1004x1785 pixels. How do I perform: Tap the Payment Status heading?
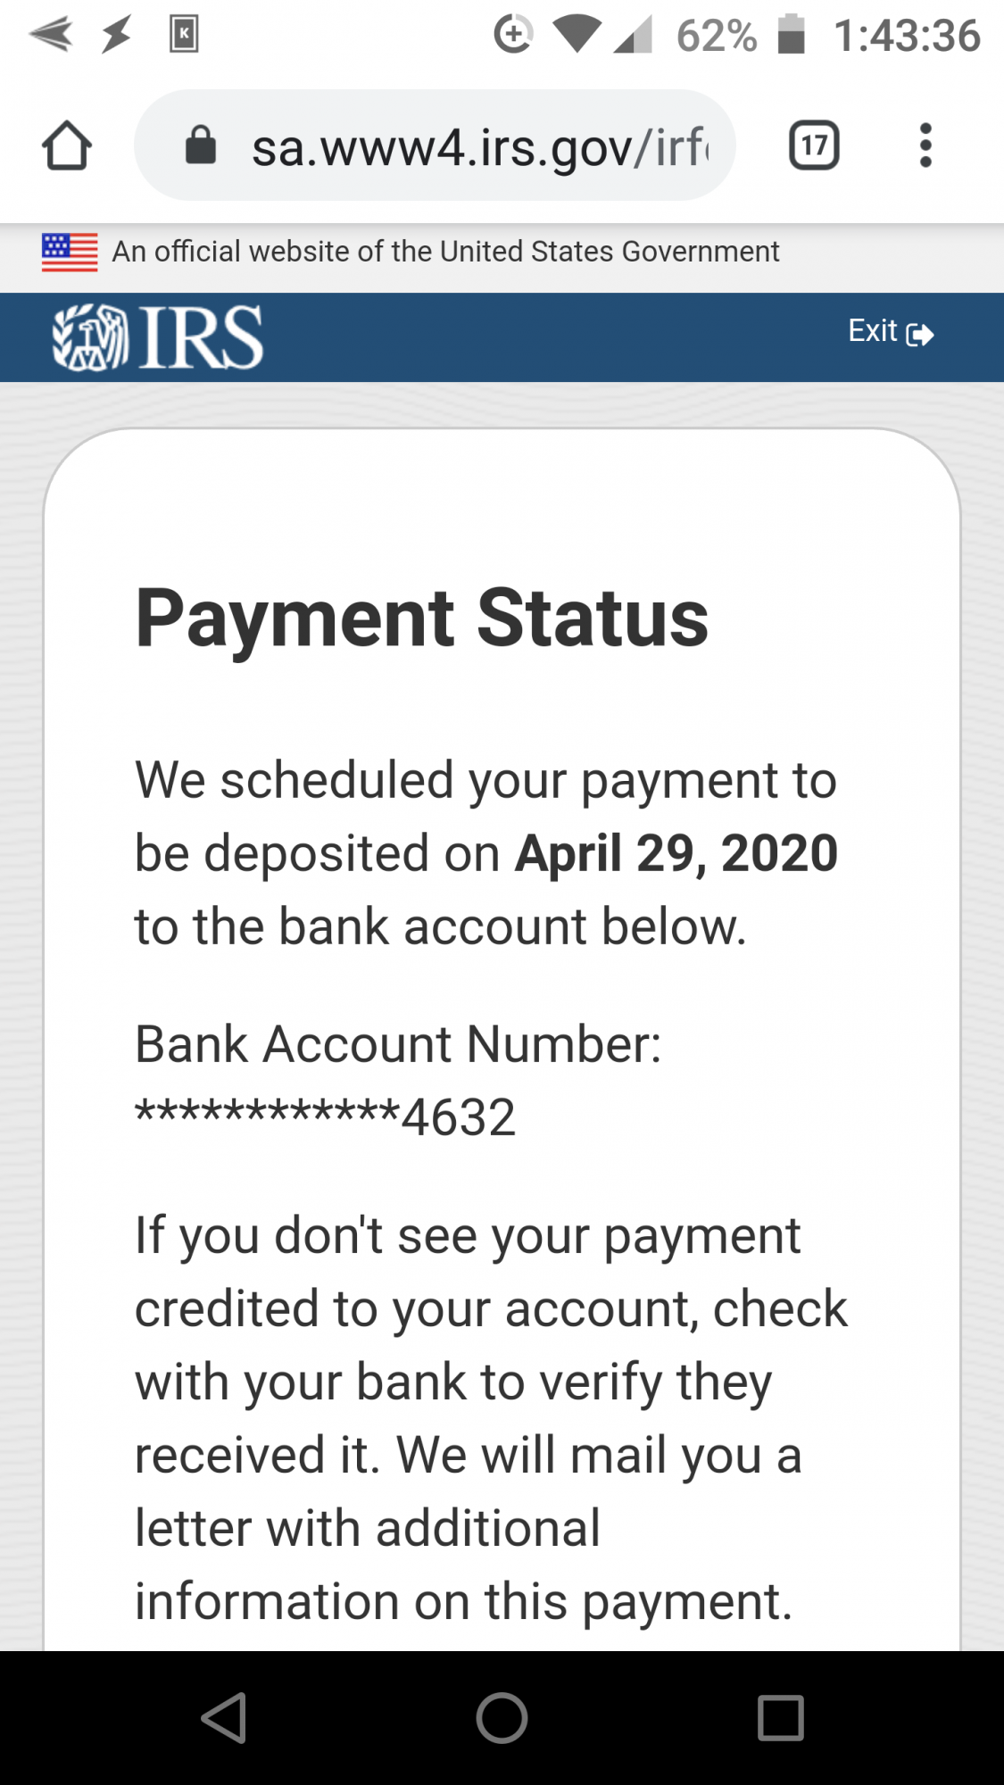point(421,618)
